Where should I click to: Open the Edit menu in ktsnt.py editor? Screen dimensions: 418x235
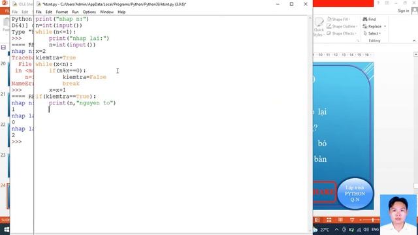click(48, 12)
